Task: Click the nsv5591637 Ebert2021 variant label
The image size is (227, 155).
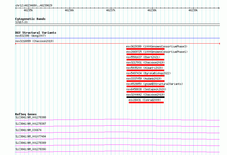Action: [x=143, y=57]
